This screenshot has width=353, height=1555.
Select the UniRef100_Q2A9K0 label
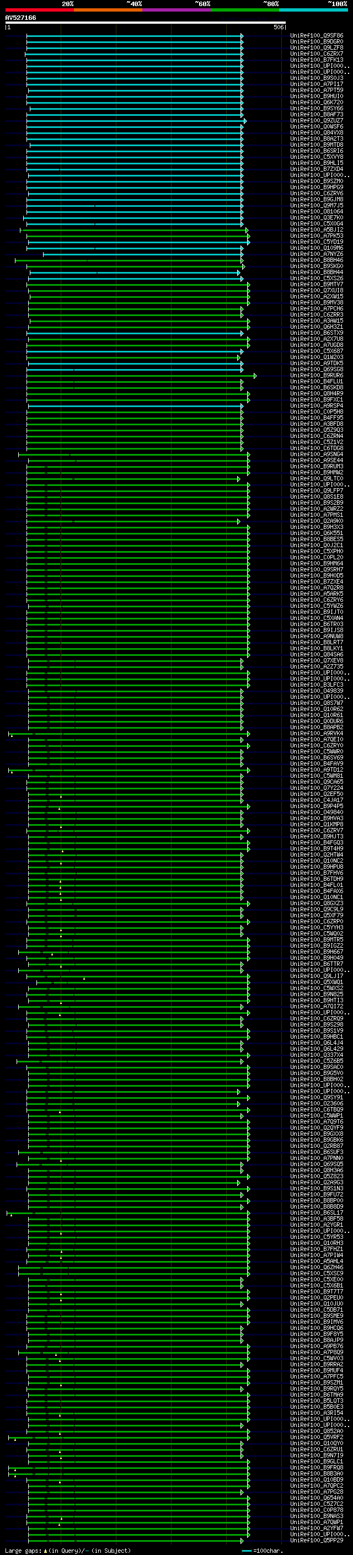(317, 521)
